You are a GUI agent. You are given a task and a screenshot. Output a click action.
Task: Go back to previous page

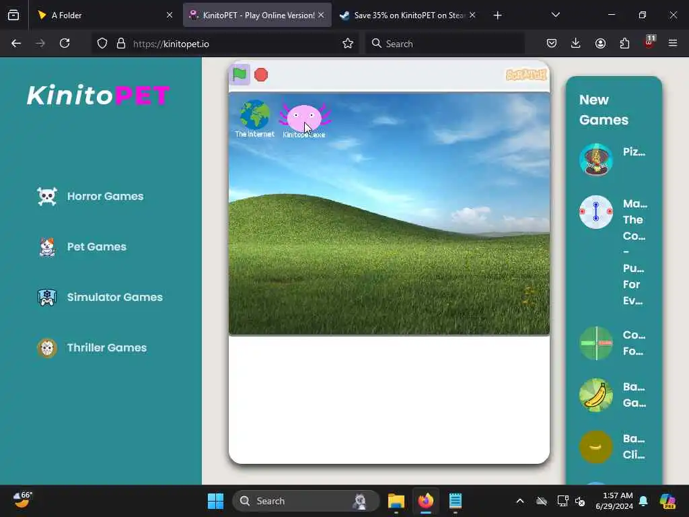tap(16, 44)
